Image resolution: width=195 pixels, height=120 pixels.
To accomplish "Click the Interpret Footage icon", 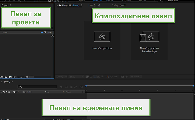I will (x=2, y=77).
